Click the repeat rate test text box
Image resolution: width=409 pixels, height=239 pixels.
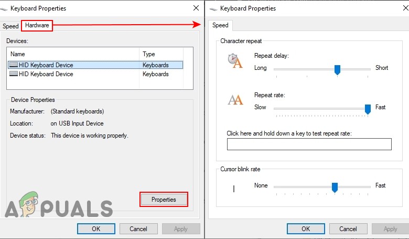[x=309, y=144]
